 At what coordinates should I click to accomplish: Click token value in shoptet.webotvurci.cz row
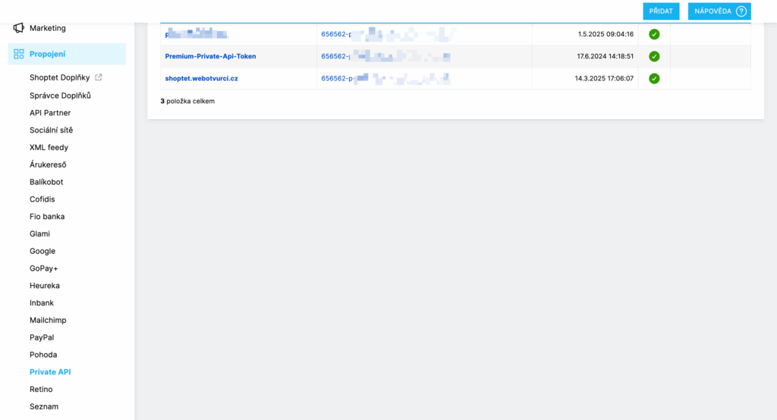pyautogui.click(x=385, y=78)
